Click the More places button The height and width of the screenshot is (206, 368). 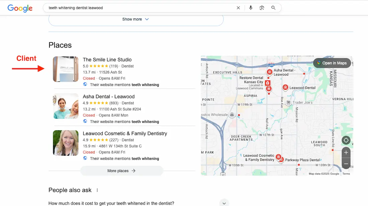coord(121,171)
